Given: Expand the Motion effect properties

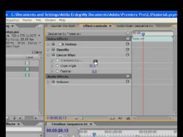Looking at the screenshot, I should [48, 44].
